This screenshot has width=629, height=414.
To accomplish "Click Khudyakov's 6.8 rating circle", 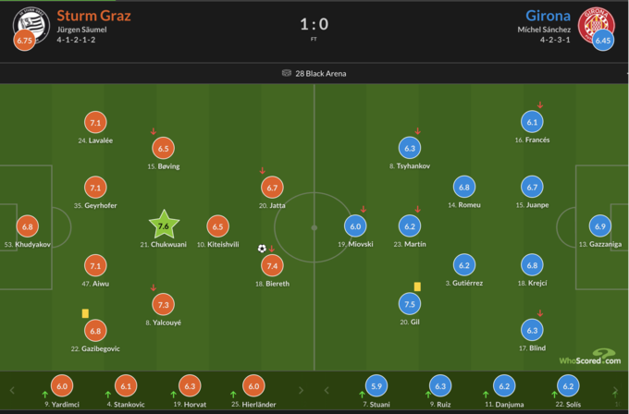I will 28,225.
